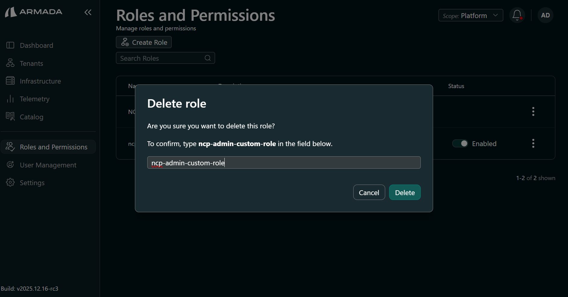The image size is (568, 297).
Task: Open User Management via its icon
Action: point(10,165)
